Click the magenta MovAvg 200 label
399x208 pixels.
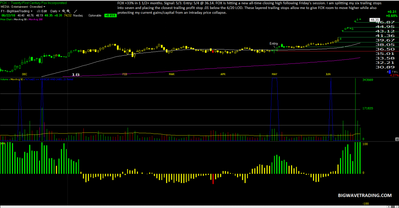click(x=35, y=19)
